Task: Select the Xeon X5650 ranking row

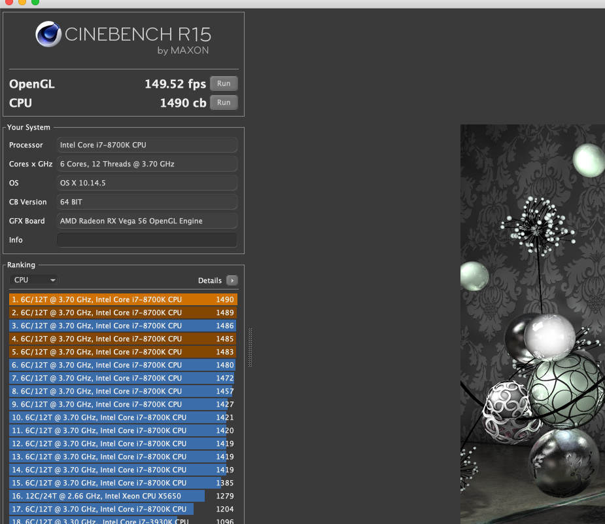Action: pos(123,496)
